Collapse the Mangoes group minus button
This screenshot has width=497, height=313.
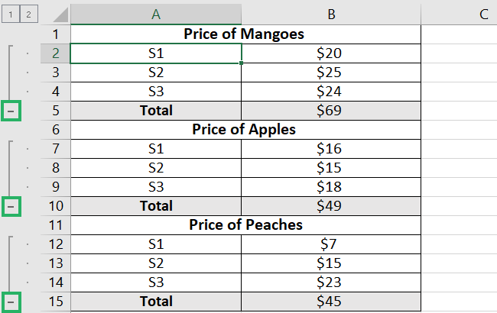(11, 111)
